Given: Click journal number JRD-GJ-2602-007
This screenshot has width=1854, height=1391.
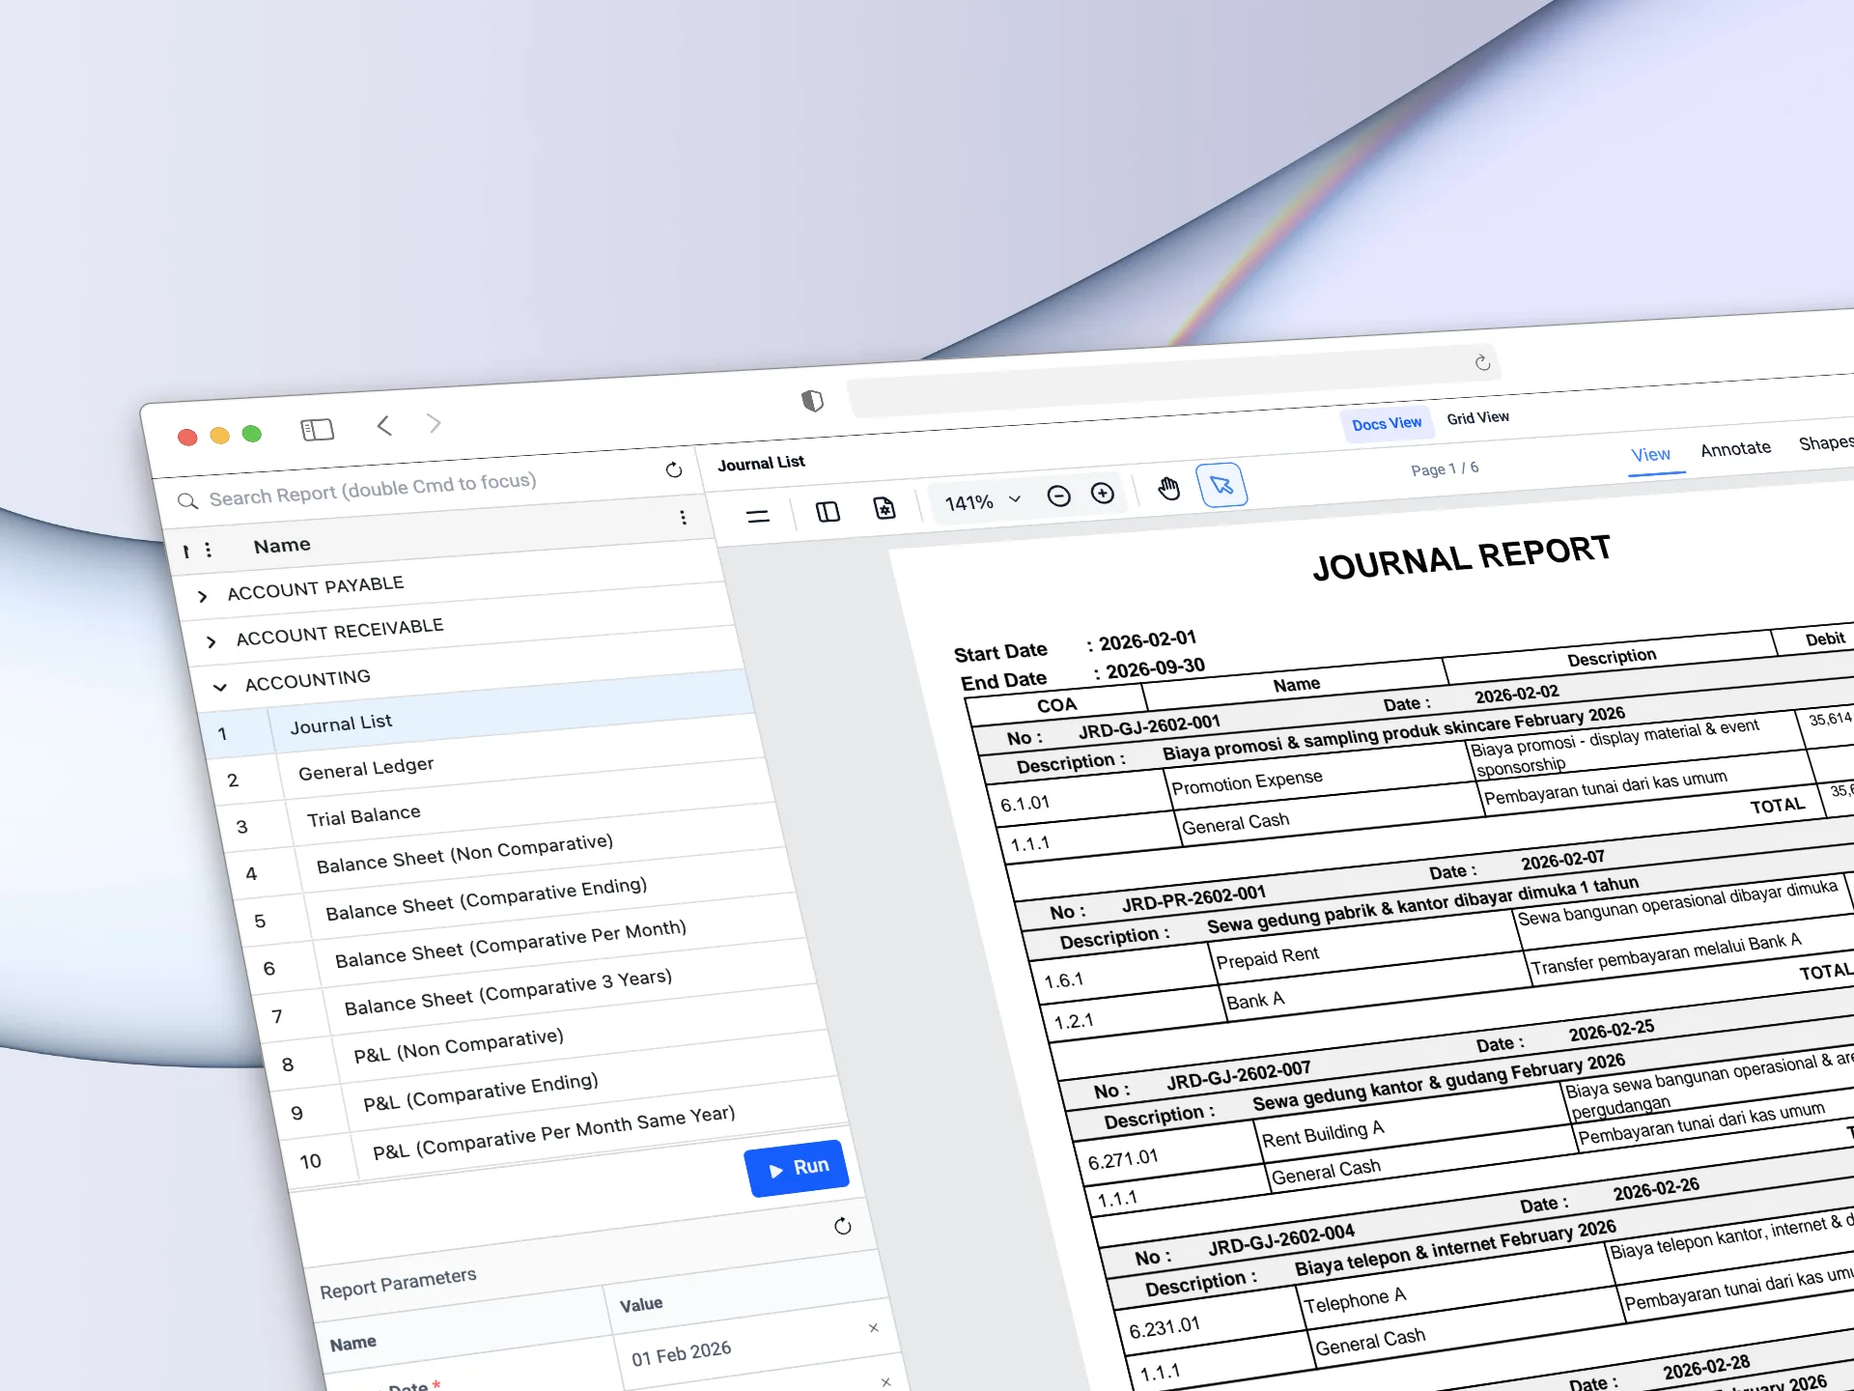Looking at the screenshot, I should click(x=1238, y=1074).
